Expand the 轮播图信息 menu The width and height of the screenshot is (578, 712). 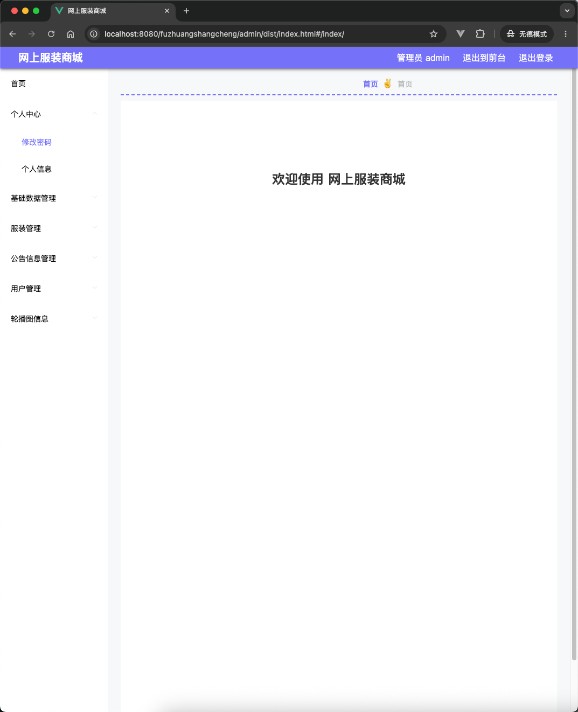pos(54,319)
